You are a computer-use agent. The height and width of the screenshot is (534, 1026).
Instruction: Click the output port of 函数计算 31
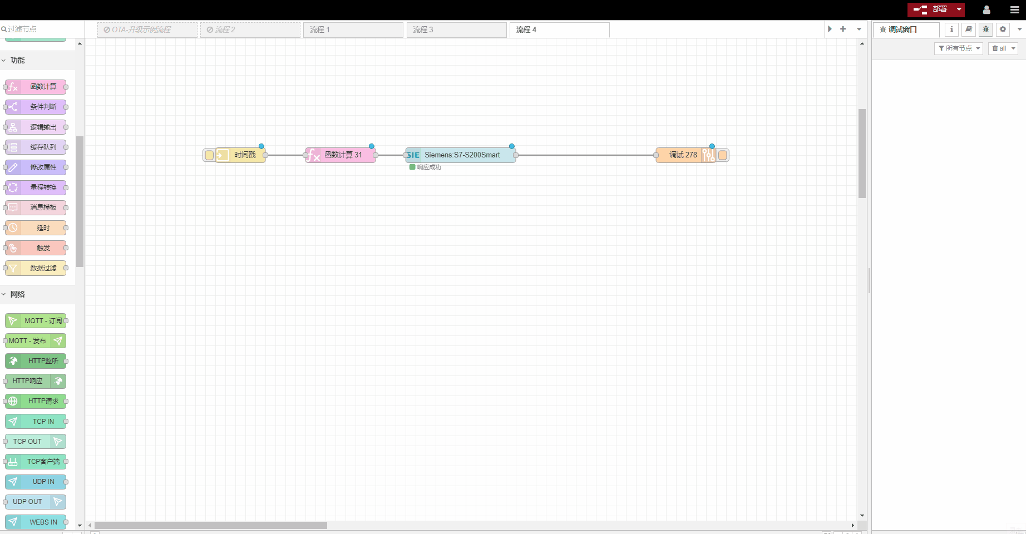376,155
